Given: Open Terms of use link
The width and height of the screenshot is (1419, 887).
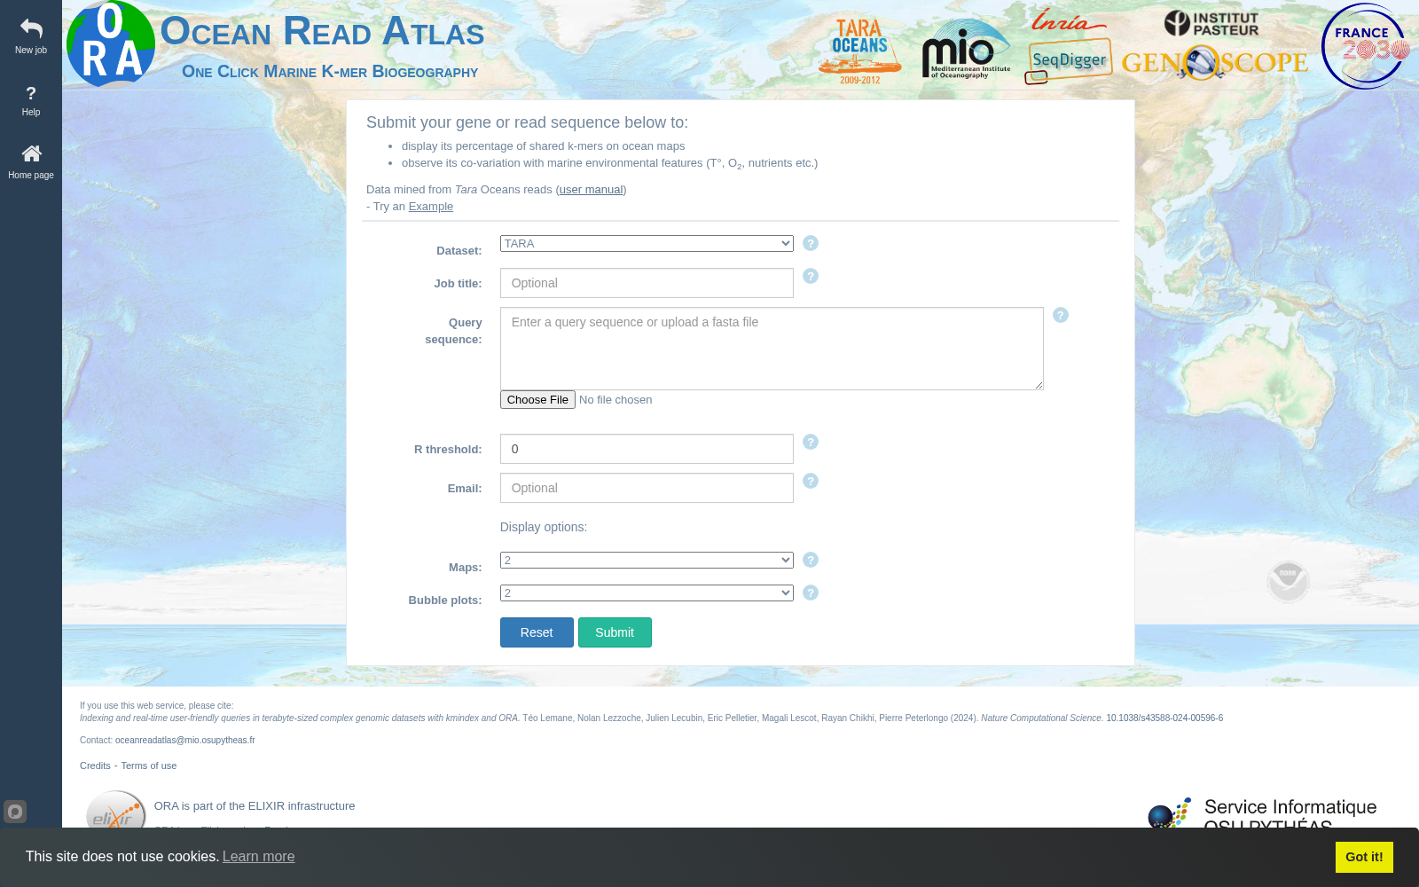Looking at the screenshot, I should click(149, 765).
